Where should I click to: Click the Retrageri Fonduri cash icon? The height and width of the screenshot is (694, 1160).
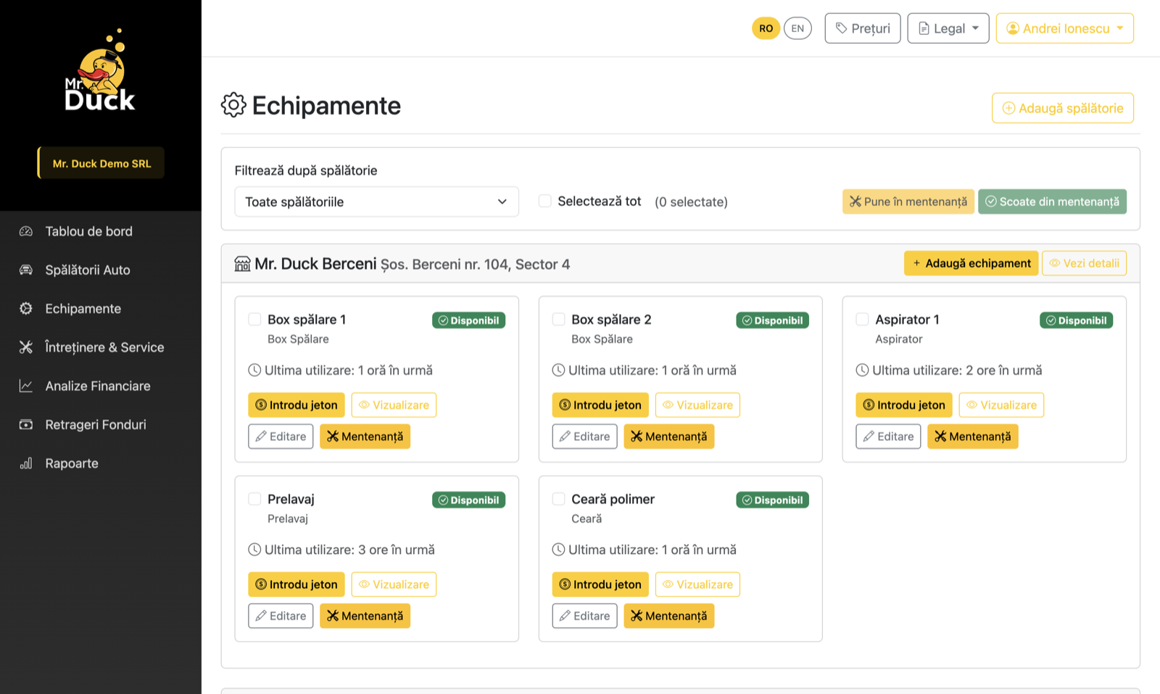pos(26,424)
